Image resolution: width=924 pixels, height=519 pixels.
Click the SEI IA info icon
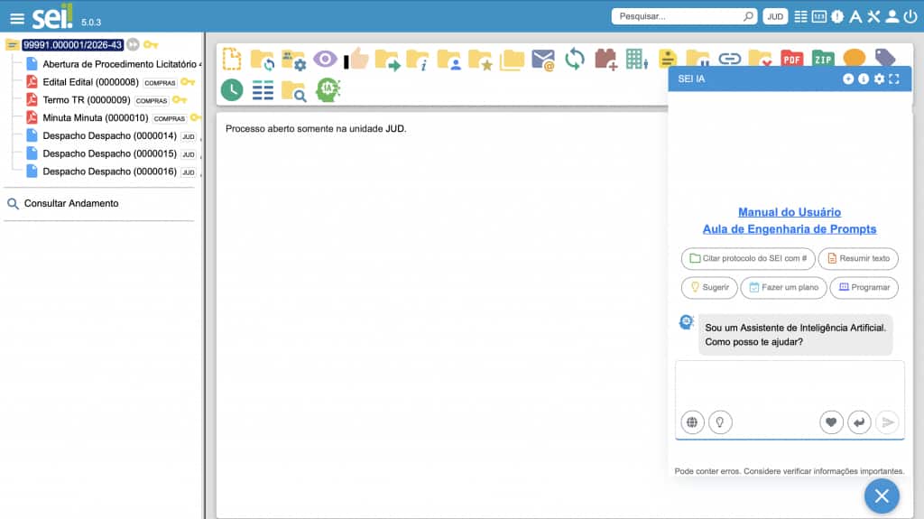[x=864, y=79]
